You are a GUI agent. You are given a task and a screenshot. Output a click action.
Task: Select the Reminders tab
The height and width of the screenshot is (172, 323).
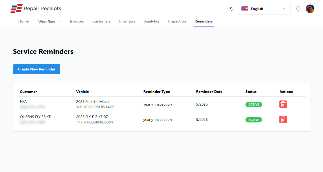(x=203, y=21)
